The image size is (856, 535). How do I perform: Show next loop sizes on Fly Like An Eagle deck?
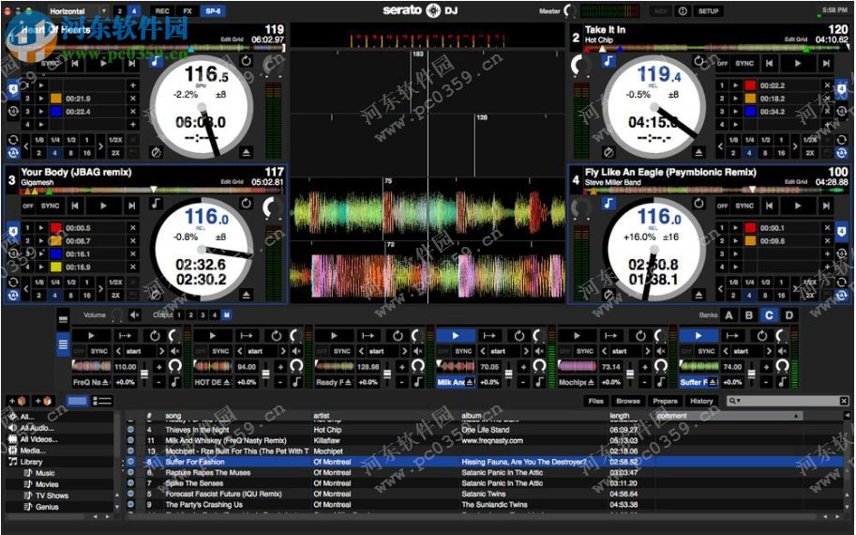pos(795,288)
